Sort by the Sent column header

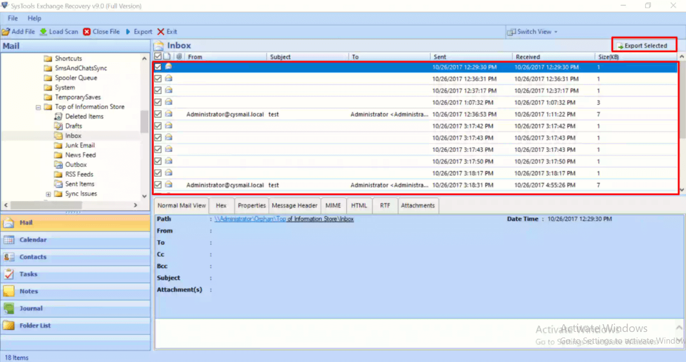472,57
